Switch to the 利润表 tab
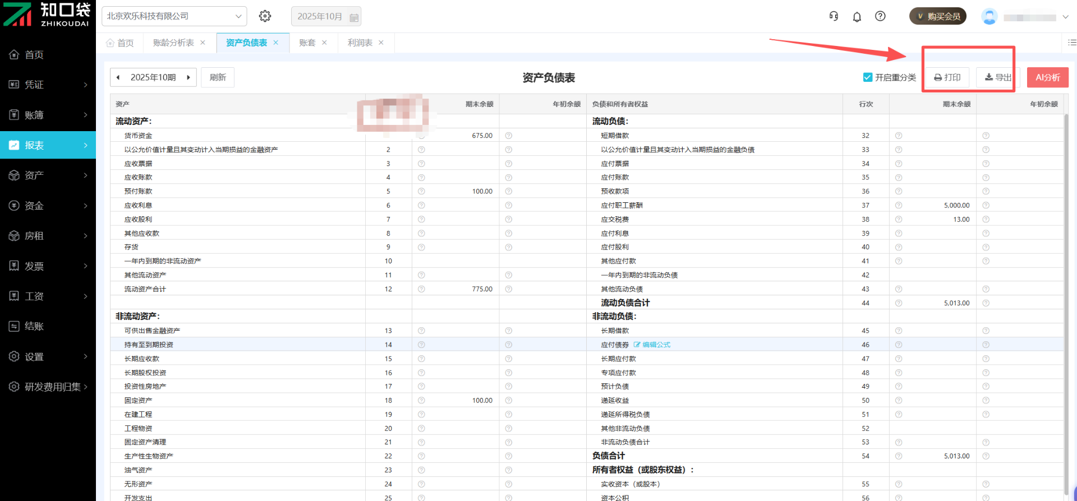This screenshot has height=501, width=1077. pos(360,43)
